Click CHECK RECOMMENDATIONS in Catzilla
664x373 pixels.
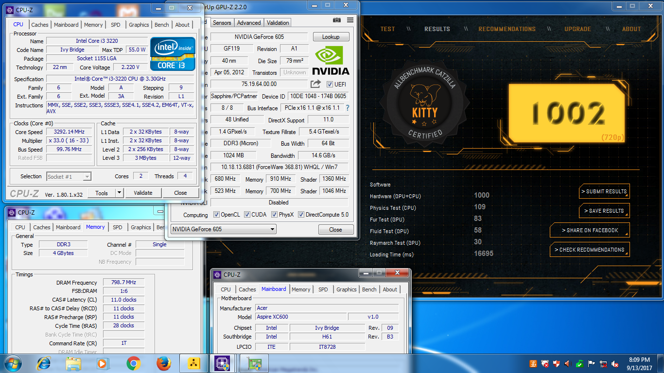(x=590, y=250)
